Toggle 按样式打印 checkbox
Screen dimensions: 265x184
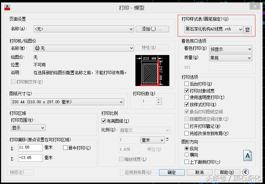[186, 104]
